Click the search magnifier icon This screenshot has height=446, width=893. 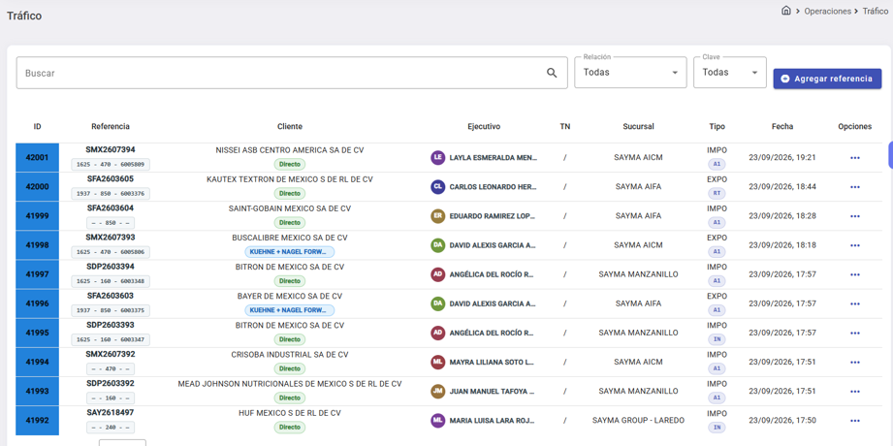(x=552, y=73)
